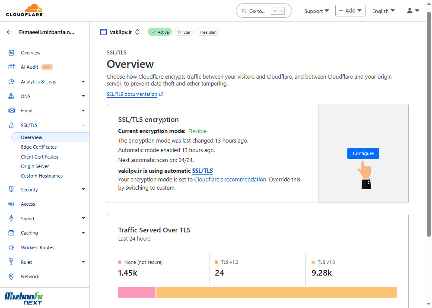Image resolution: width=432 pixels, height=308 pixels.
Task: Click the Rules funnel icon
Action: [x=11, y=262]
